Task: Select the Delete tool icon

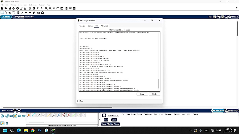Action: pyautogui.click(x=10, y=13)
